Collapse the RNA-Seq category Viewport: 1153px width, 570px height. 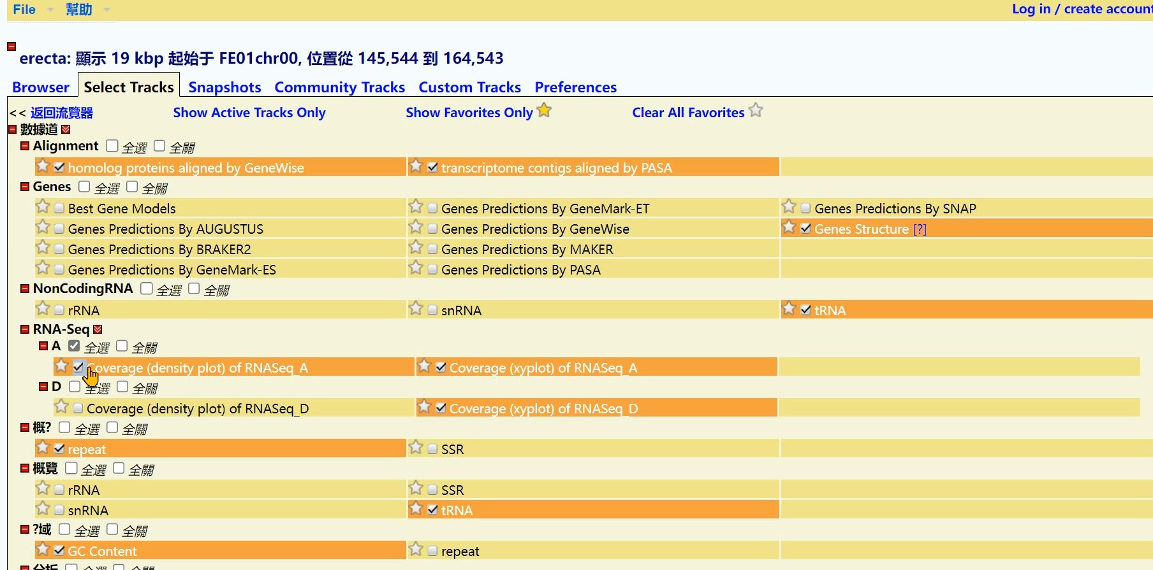pos(25,329)
